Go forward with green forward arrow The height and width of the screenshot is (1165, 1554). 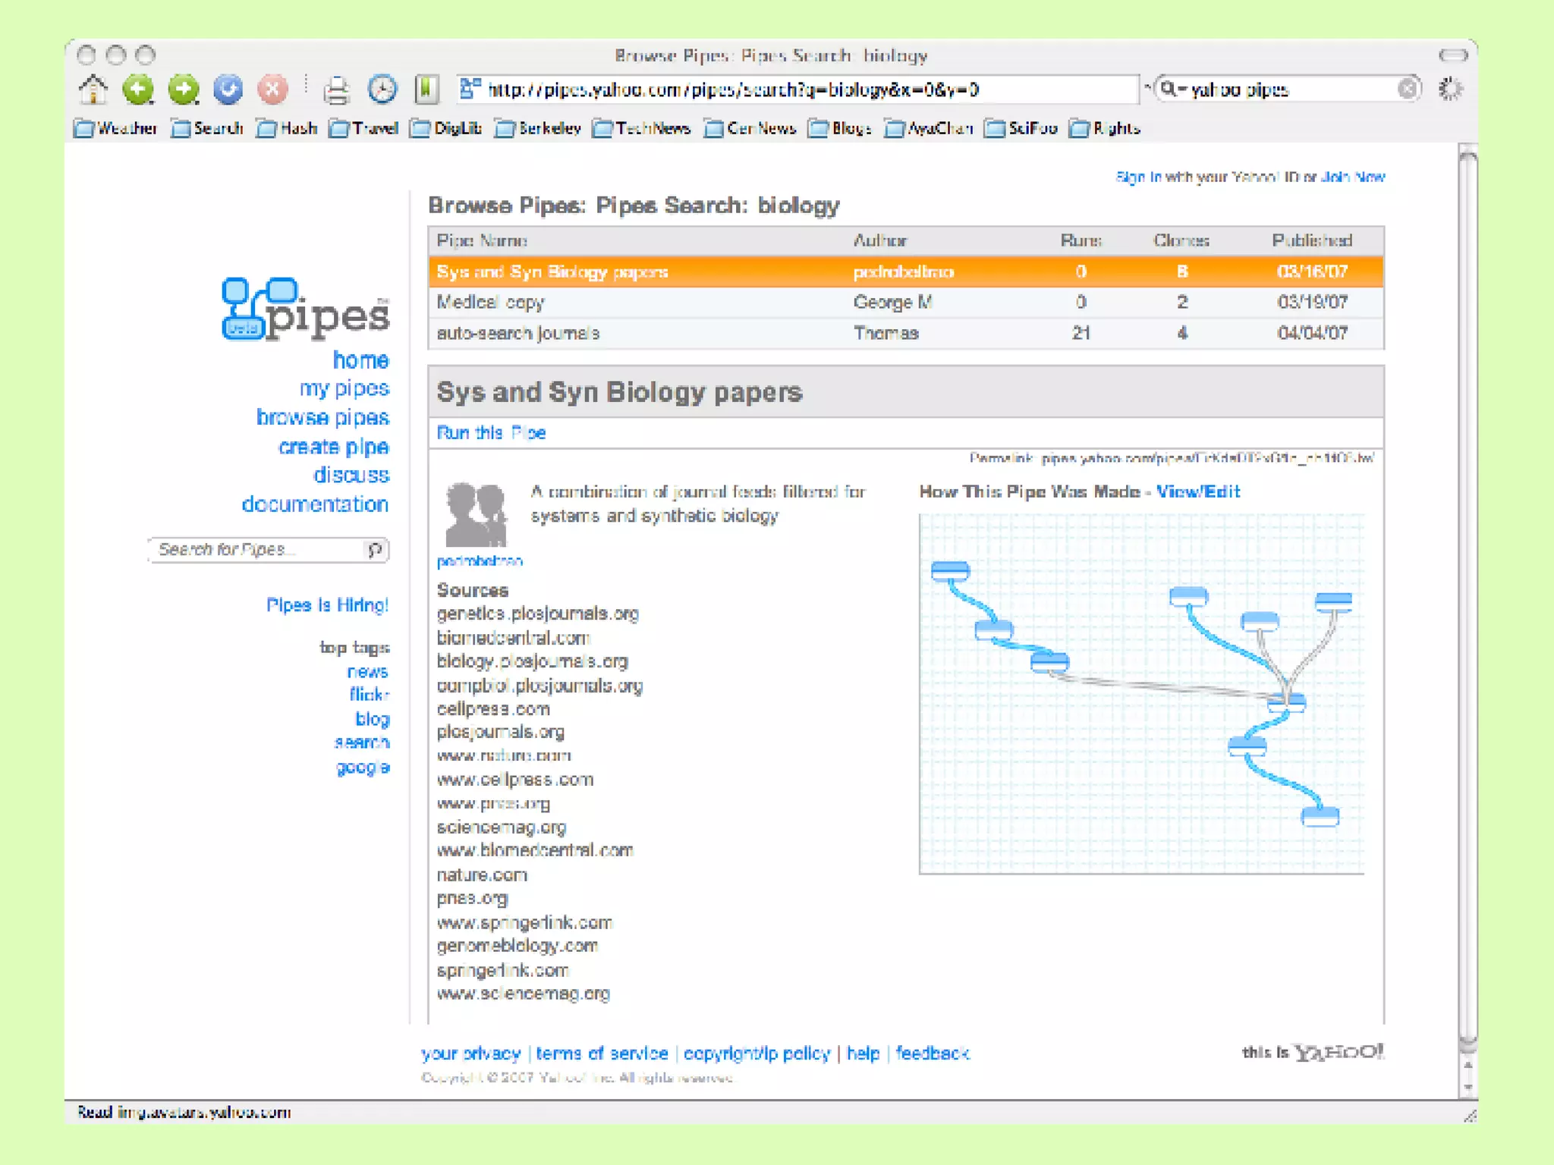184,89
